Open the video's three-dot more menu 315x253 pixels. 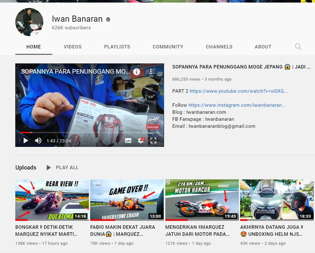tap(151, 72)
